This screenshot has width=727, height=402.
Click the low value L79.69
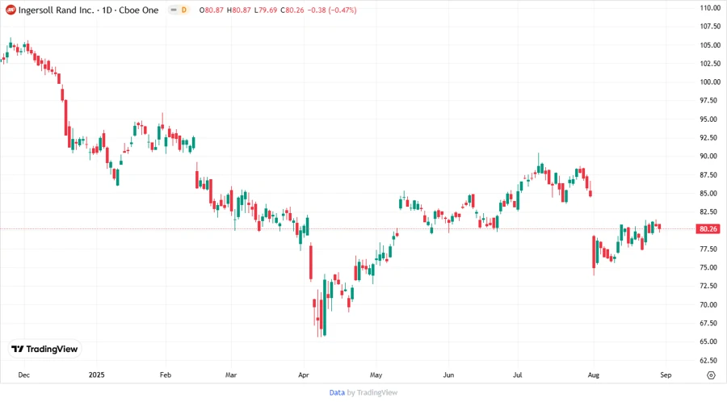(266, 10)
